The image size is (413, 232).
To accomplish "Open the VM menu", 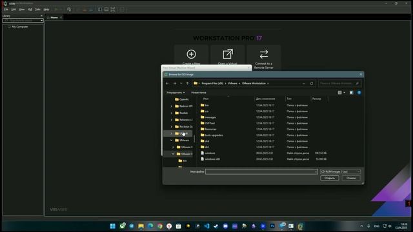I will (30, 10).
